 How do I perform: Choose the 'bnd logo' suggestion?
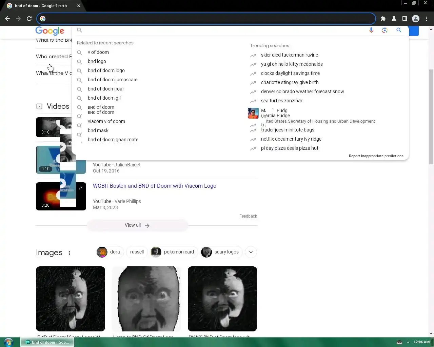[x=97, y=61]
